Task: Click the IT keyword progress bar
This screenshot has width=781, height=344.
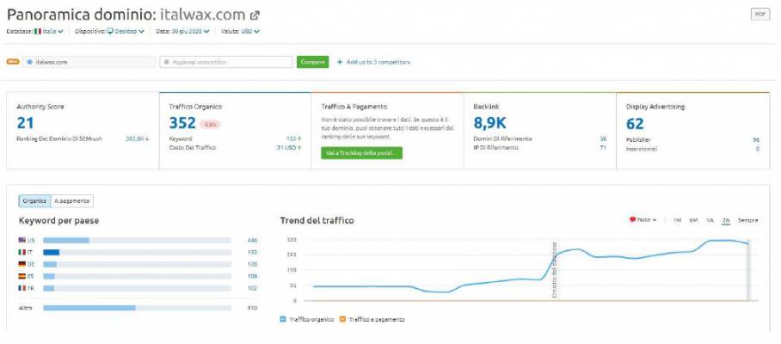Action: (138, 252)
